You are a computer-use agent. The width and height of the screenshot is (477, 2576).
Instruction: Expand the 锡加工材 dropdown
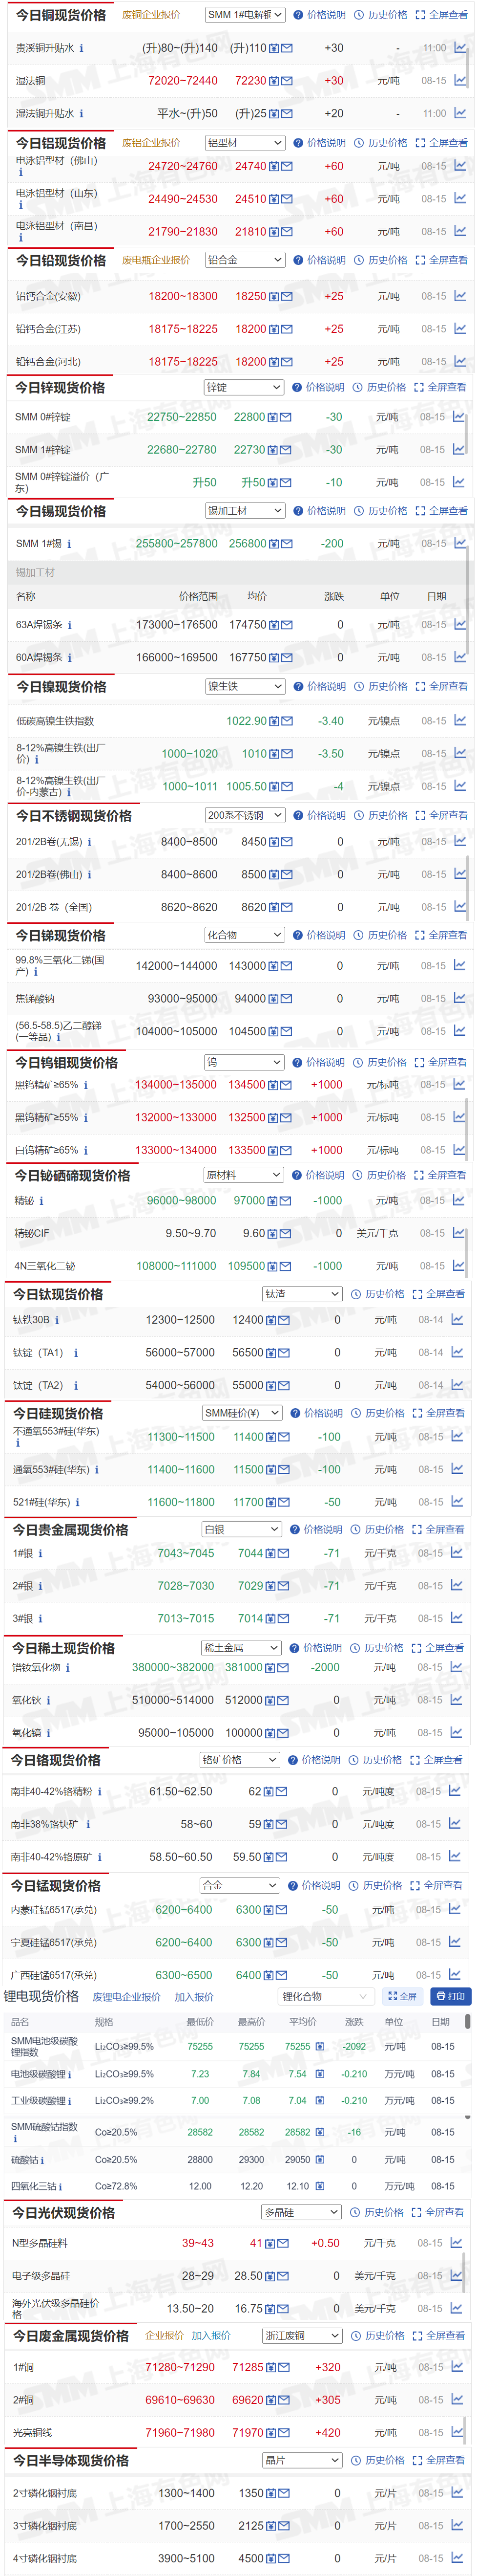click(x=246, y=511)
